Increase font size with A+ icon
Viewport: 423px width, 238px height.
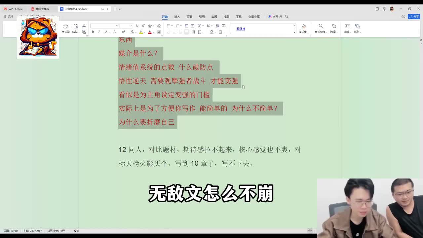pyautogui.click(x=137, y=26)
